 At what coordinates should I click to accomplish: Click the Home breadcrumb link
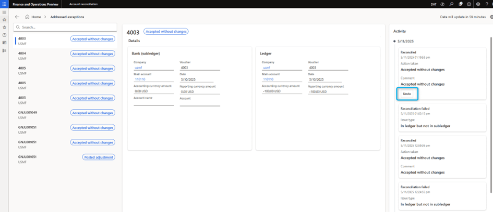pyautogui.click(x=35, y=17)
